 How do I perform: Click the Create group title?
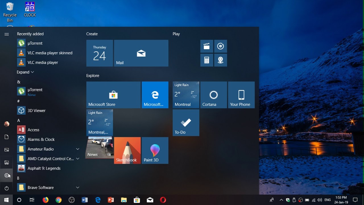tap(92, 34)
